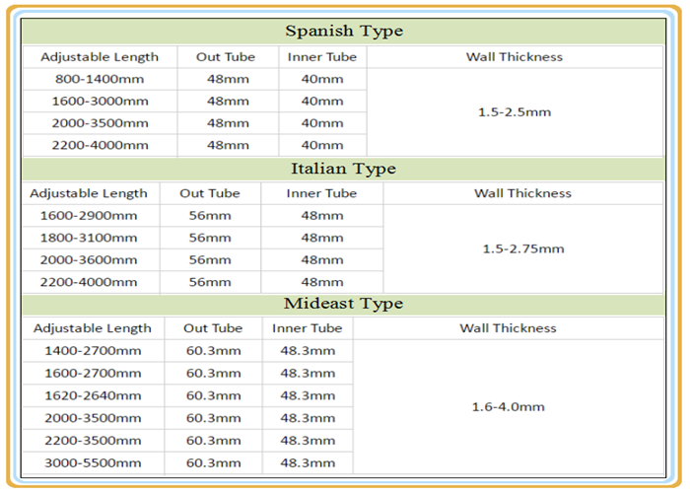Click the 48.3mm cell in 2200-3500mm row
Viewport: 690px width, 493px height.
tap(308, 441)
